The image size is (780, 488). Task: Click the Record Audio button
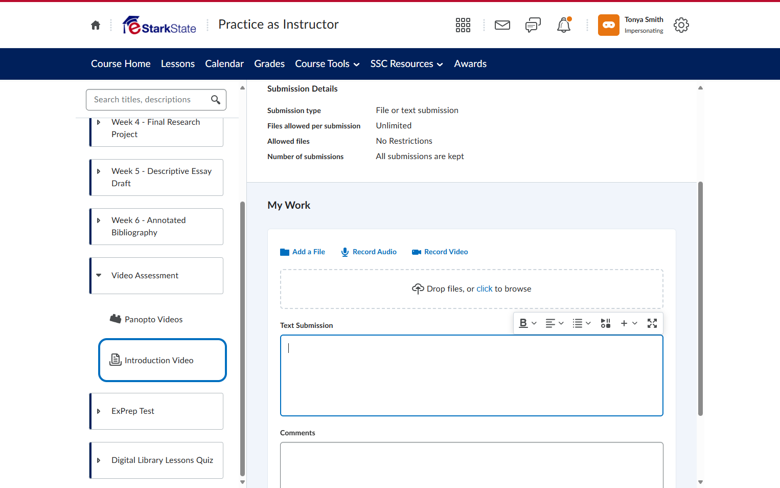pos(369,252)
